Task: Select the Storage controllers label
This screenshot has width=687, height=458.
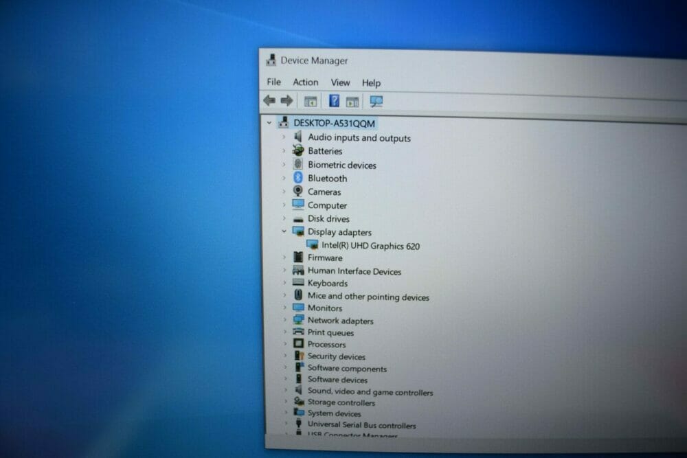Action: tap(341, 402)
